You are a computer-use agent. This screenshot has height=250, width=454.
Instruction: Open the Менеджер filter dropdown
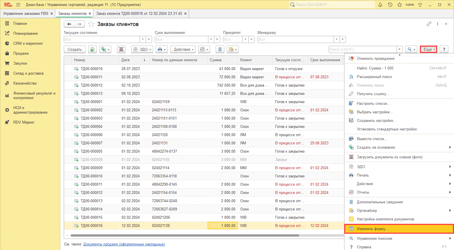[x=337, y=39]
